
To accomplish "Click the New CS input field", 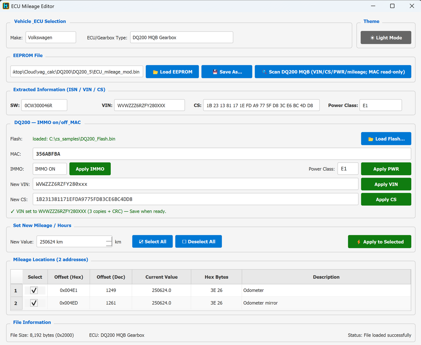I will click(x=196, y=199).
